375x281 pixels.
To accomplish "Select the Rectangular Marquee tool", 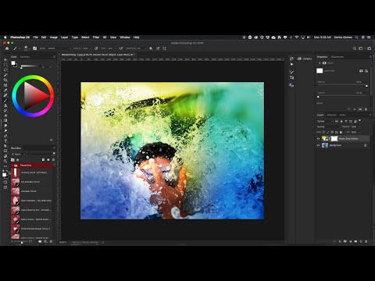I will [5, 65].
